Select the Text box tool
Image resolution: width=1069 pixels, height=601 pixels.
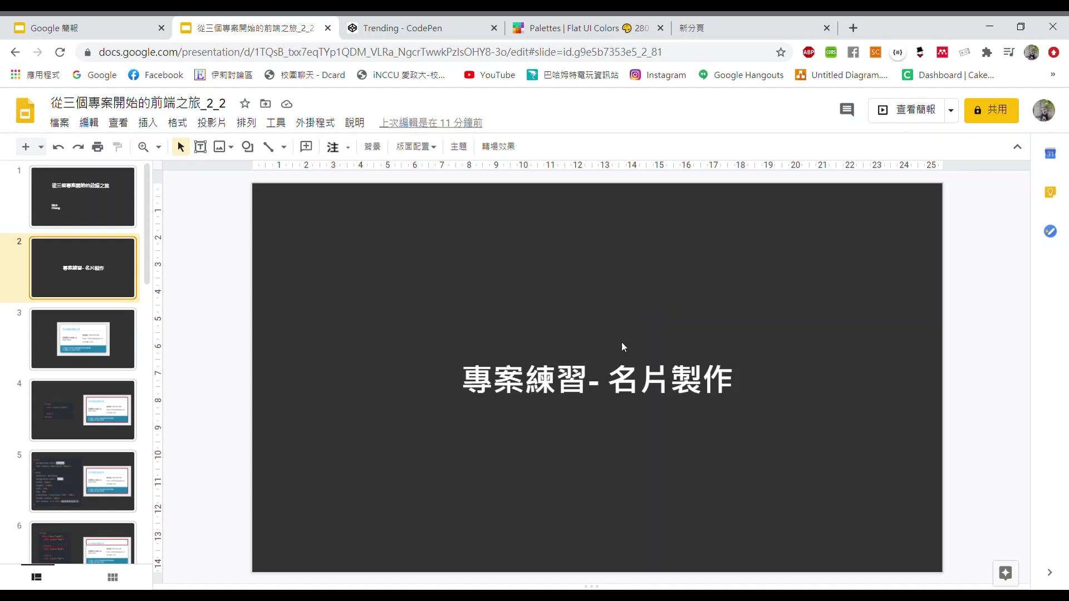pos(201,146)
